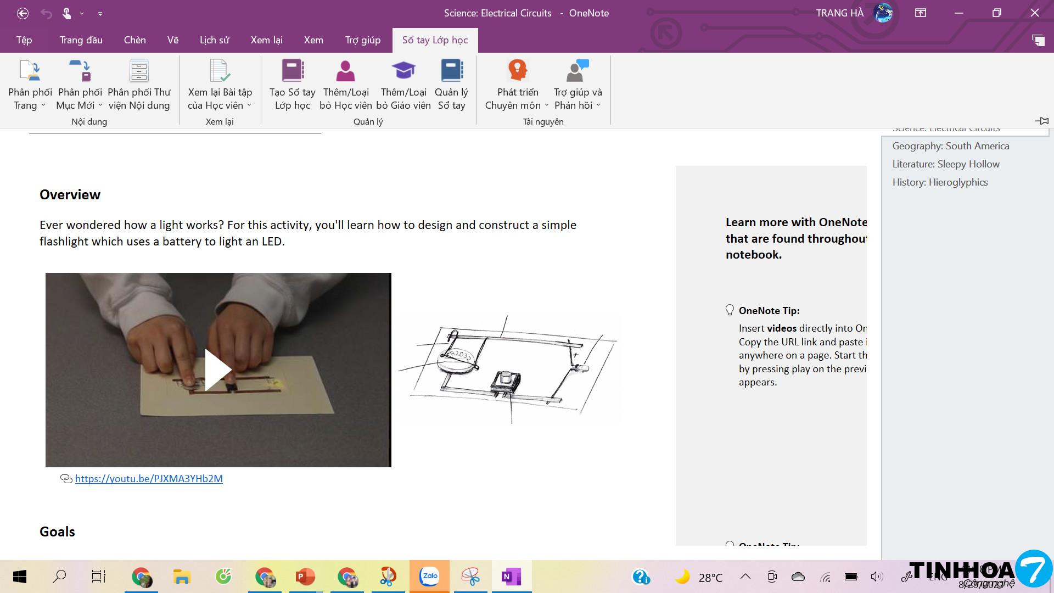
Task: Open Quản lý Sổ tay
Action: coord(451,71)
